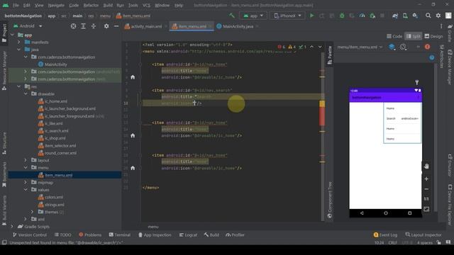Click the Sync Project with Gradle icon

(x=395, y=16)
